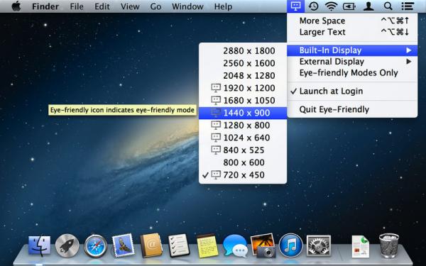The width and height of the screenshot is (426, 266).
Task: Expand the External Display submenu
Action: pyautogui.click(x=352, y=62)
